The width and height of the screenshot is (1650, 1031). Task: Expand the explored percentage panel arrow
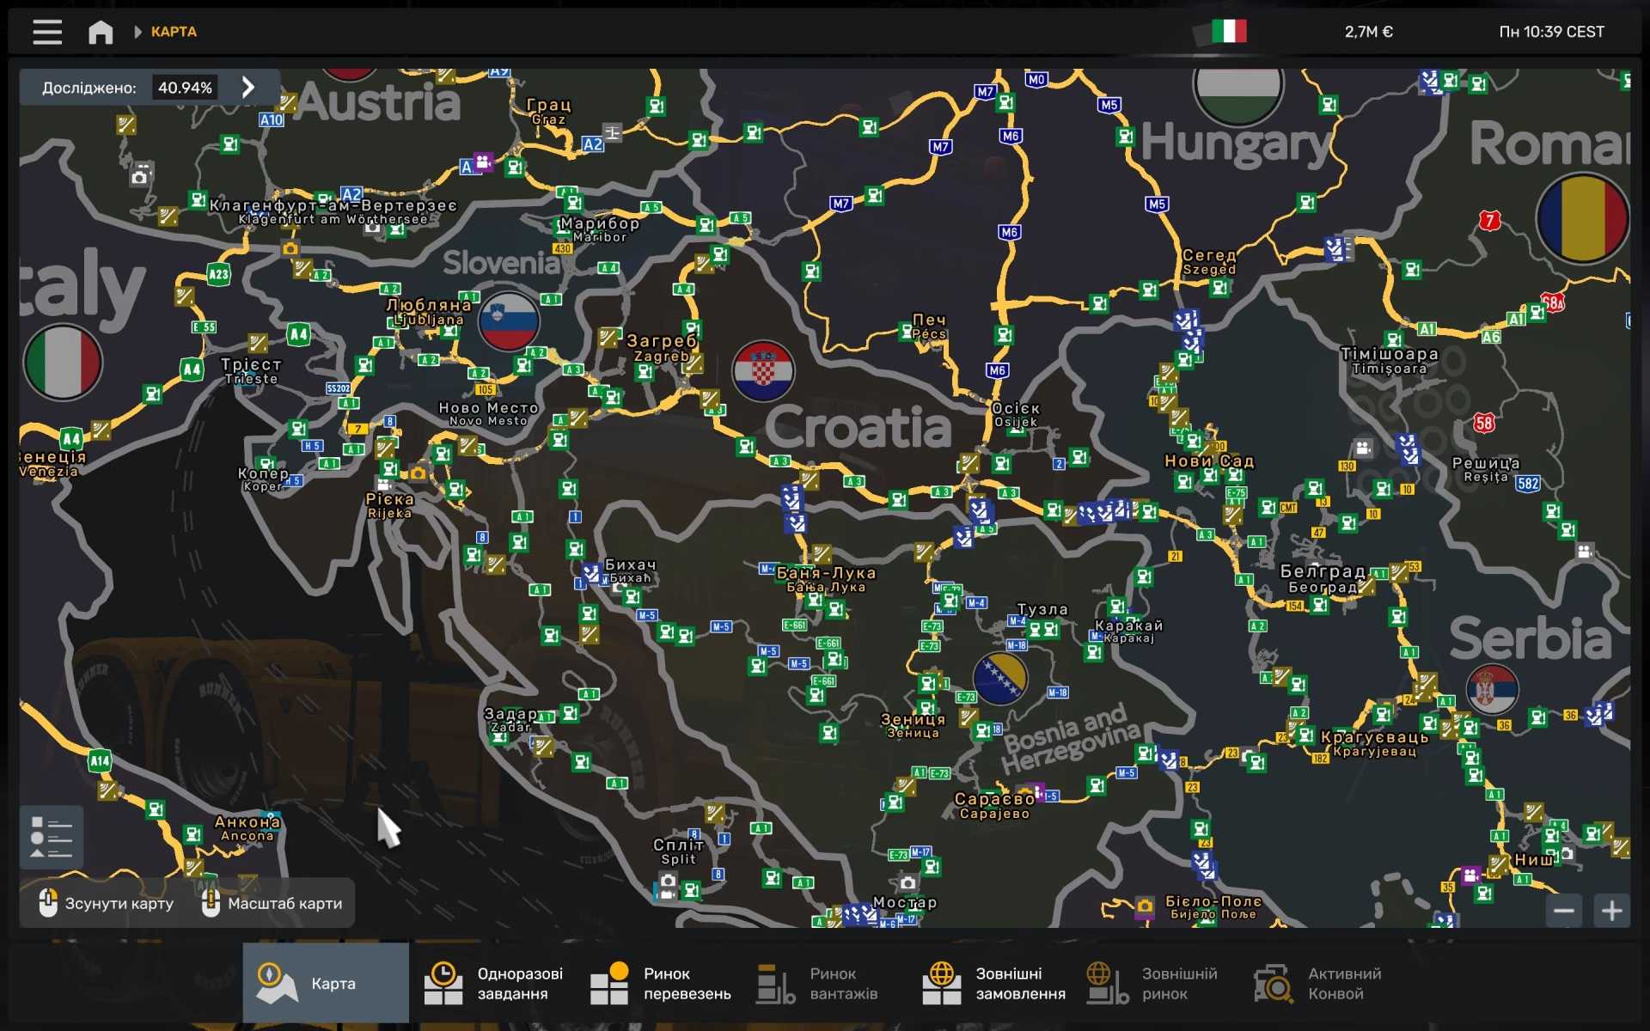[248, 87]
